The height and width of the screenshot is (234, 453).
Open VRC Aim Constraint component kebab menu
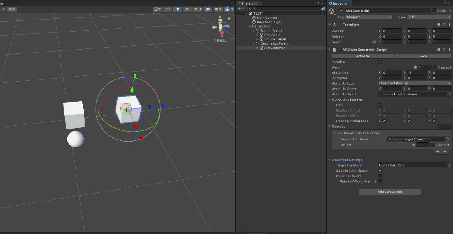tap(450, 50)
